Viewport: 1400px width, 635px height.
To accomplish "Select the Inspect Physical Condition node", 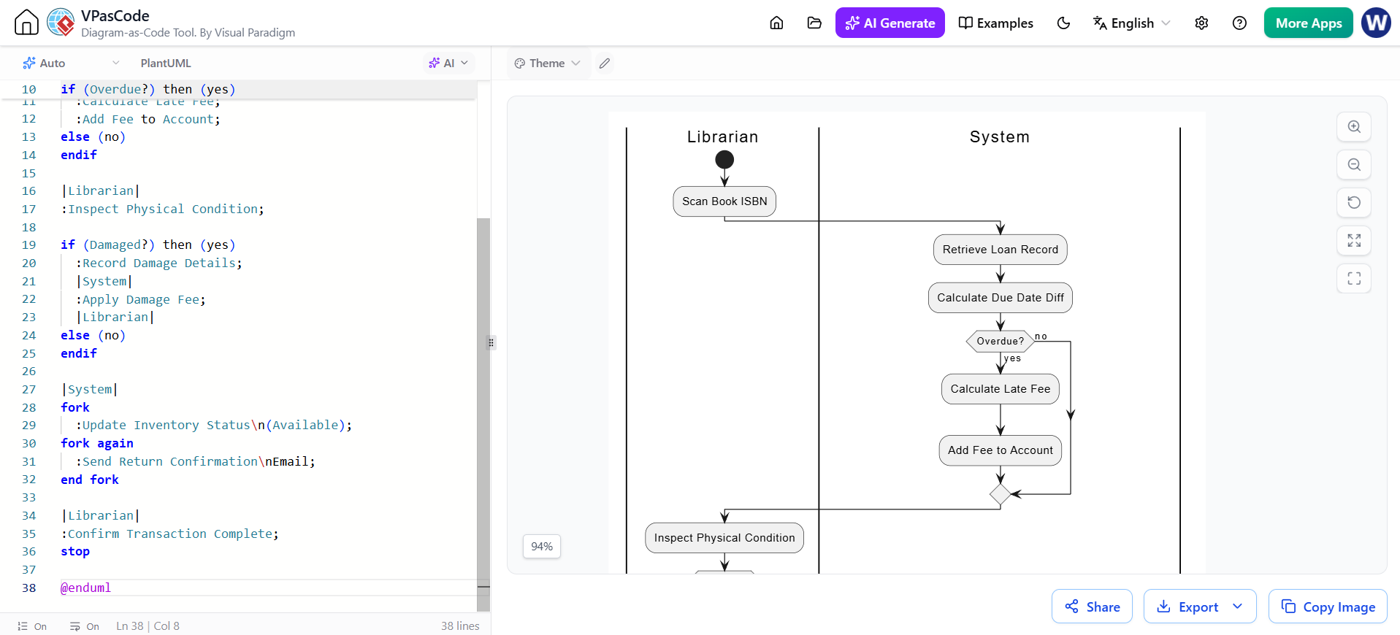I will tap(724, 538).
